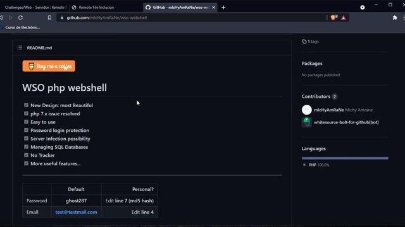Open the Packages heading link
The image size is (405, 227).
click(312, 63)
